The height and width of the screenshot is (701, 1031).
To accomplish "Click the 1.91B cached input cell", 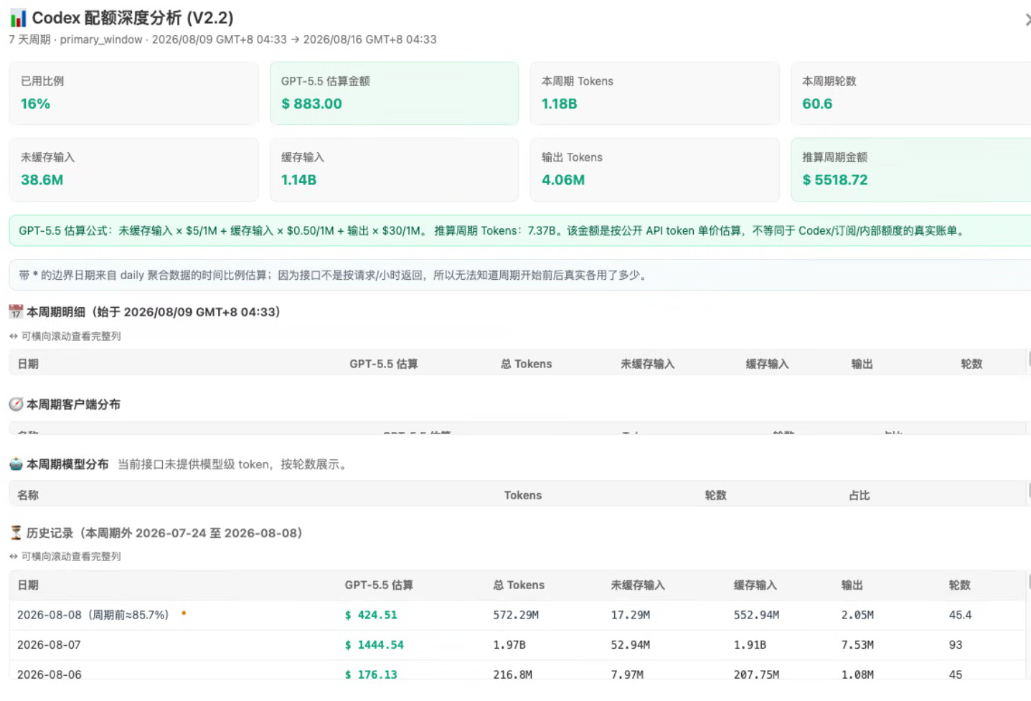I will [750, 645].
